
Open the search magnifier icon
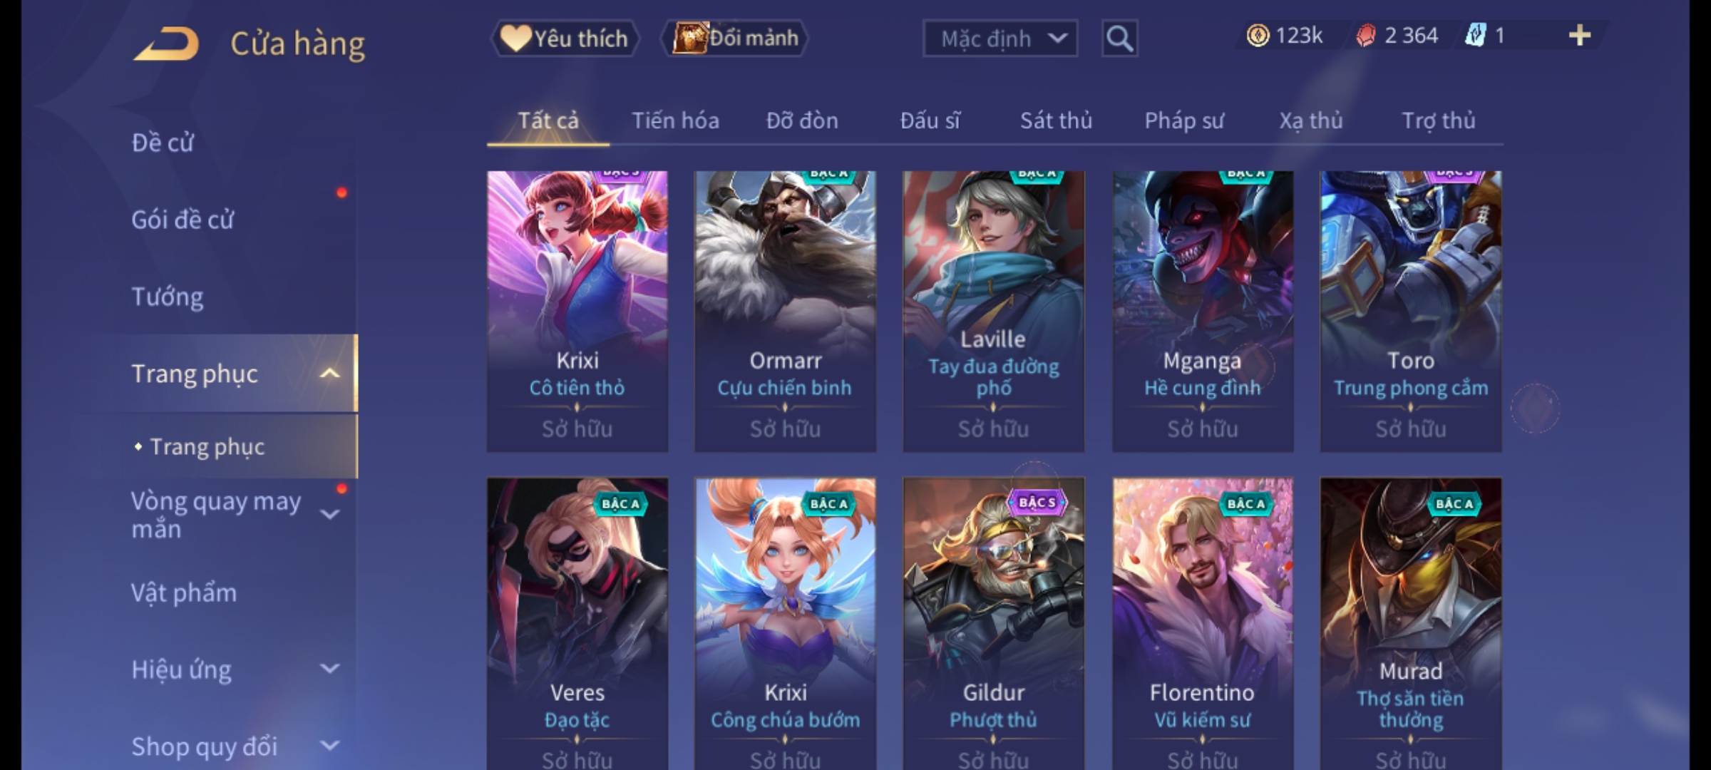pos(1119,38)
